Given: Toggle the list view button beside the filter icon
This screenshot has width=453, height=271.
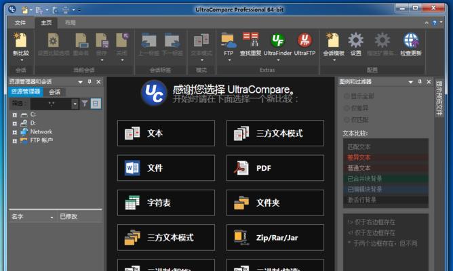Looking at the screenshot, I should click(x=96, y=104).
